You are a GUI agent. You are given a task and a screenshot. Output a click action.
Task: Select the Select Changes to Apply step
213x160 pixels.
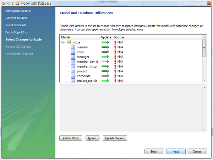pyautogui.click(x=24, y=39)
